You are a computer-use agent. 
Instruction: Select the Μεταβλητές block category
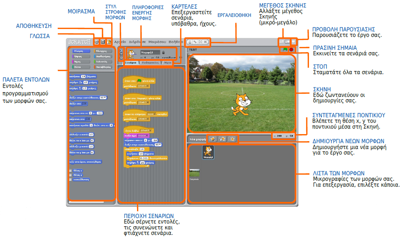pyautogui.click(x=103, y=67)
